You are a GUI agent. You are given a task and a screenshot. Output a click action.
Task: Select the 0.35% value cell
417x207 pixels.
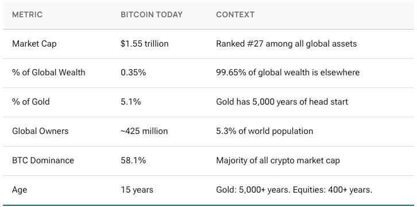pyautogui.click(x=133, y=72)
